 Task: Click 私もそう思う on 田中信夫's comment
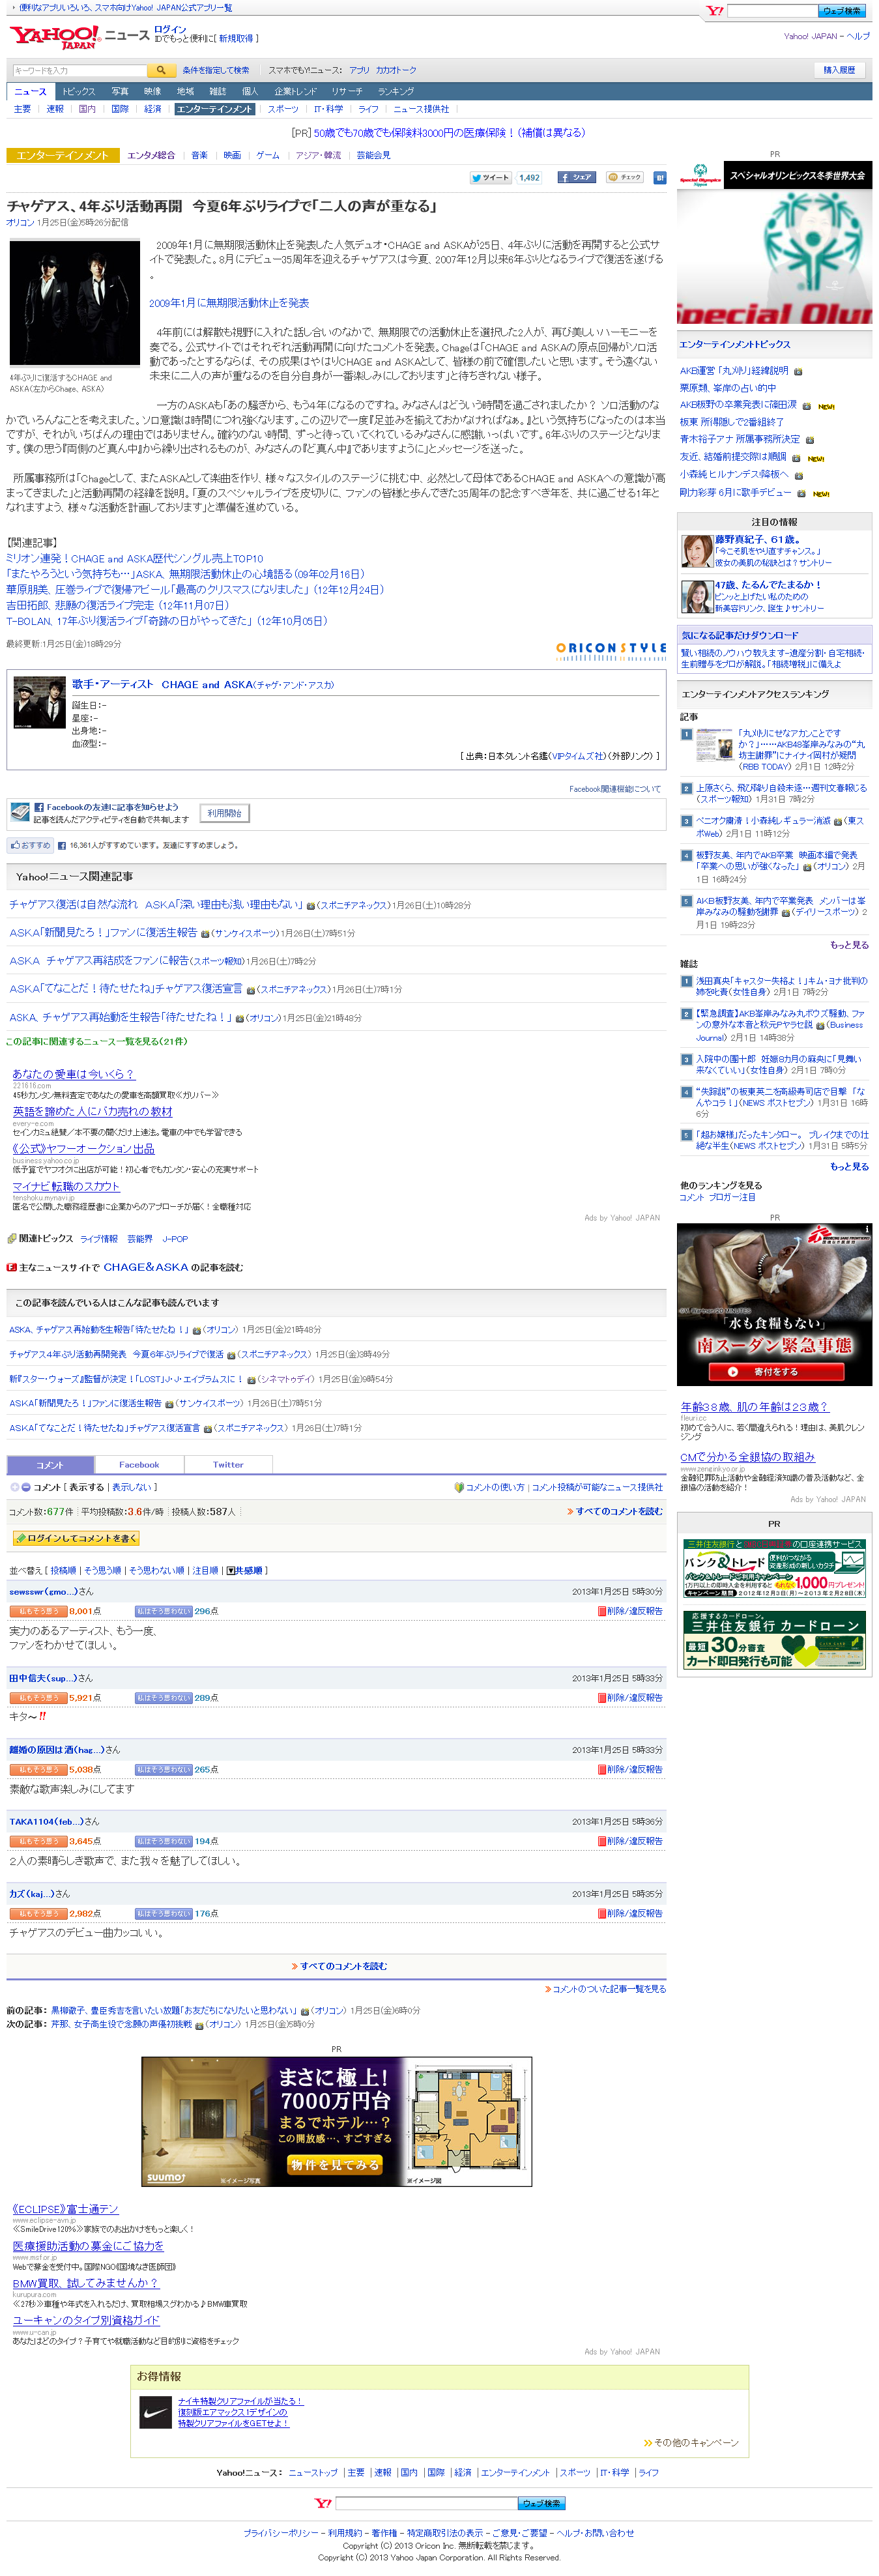tap(38, 1697)
